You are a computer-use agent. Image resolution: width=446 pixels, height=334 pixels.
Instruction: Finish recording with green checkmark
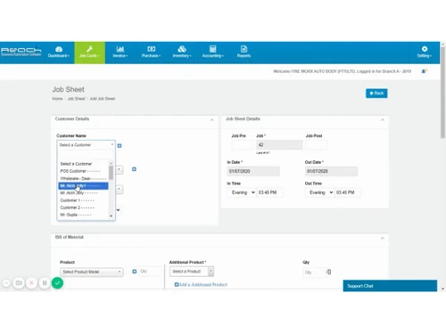57,283
